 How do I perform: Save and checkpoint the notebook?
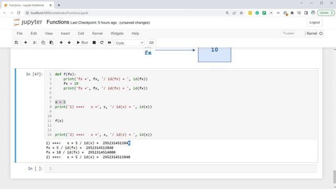(x=16, y=43)
